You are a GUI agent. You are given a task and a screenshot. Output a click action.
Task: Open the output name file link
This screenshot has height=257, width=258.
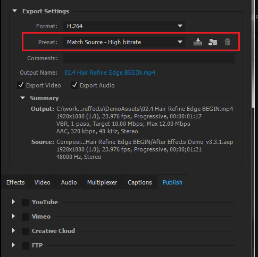[110, 73]
